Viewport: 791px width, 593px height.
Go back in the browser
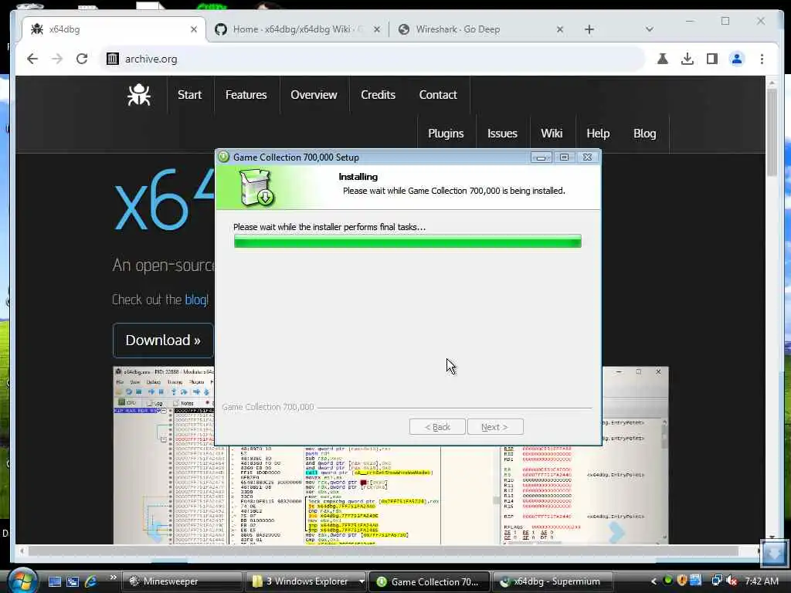coord(32,59)
